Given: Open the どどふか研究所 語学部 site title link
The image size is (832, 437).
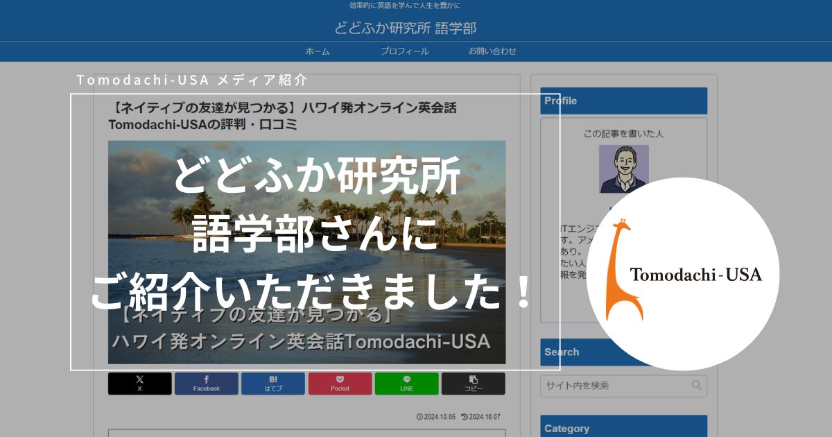Looking at the screenshot, I should click(406, 28).
